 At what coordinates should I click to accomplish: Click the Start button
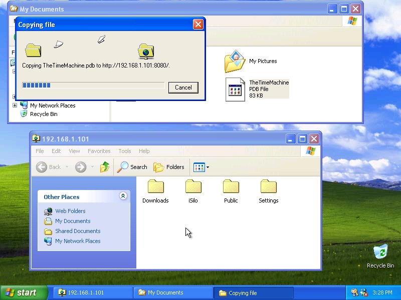tap(24, 292)
